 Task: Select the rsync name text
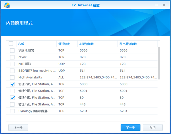click(x=22, y=57)
